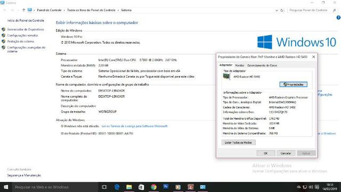Switch to the Monitor tab
The image size is (341, 192).
240,65
